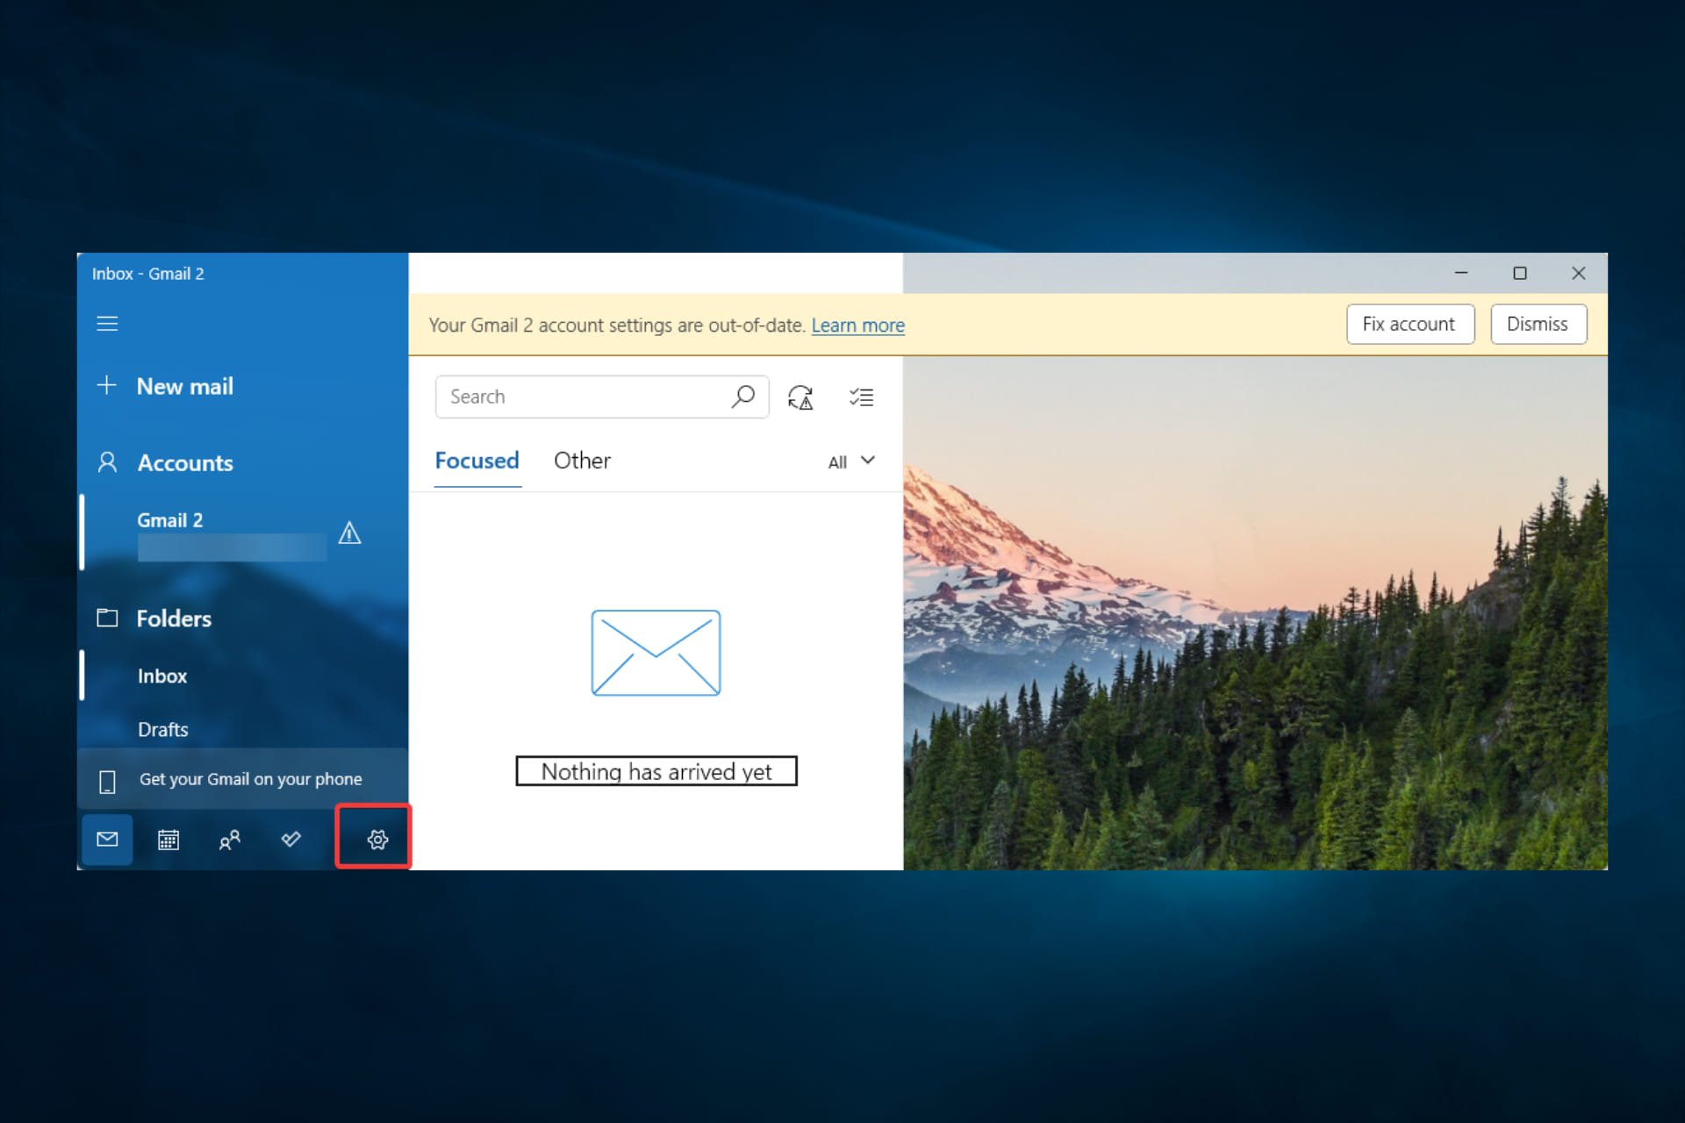
Task: Collapse the hamburger navigation menu
Action: point(107,324)
